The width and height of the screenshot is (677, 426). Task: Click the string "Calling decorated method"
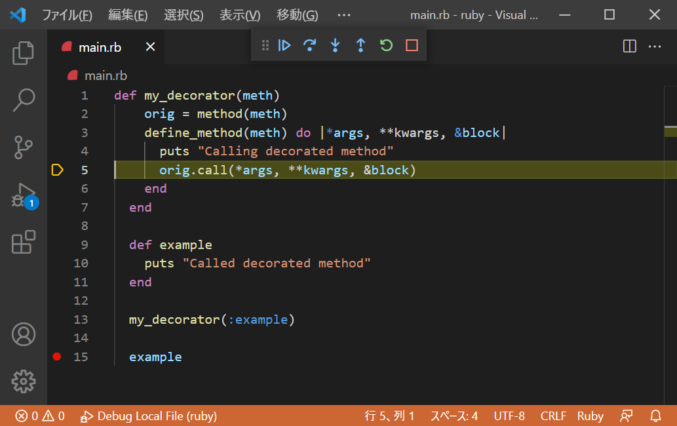296,151
